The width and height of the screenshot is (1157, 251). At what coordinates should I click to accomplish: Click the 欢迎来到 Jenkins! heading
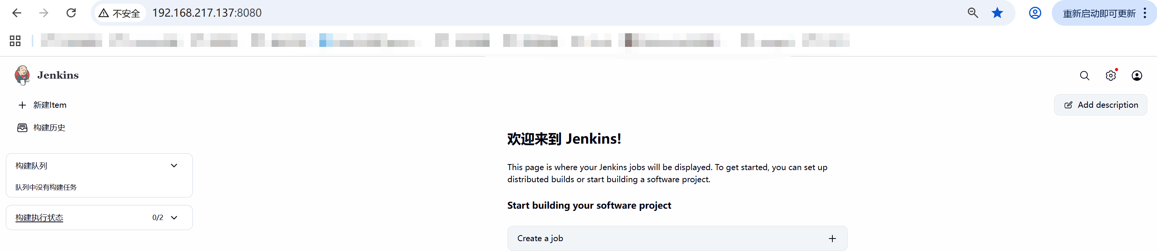click(x=564, y=139)
